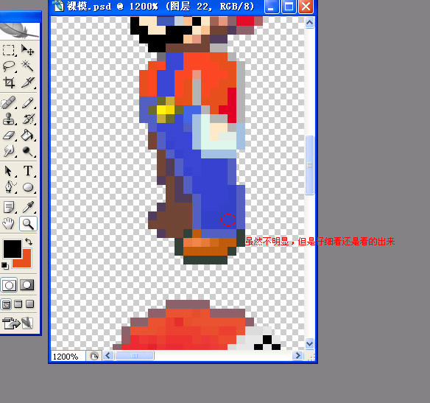Screen dimensions: 430x403
Task: Select the Zoom magnifier tool
Action: (28, 224)
